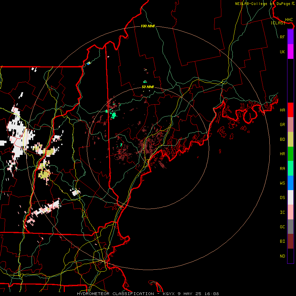Image resolution: width=296 pixels, height=296 pixels.
Task: Click the RA legend label
Action: coord(282,168)
